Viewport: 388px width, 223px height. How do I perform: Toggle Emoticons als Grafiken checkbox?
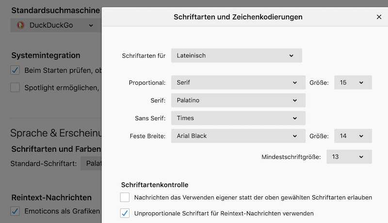tap(16, 211)
